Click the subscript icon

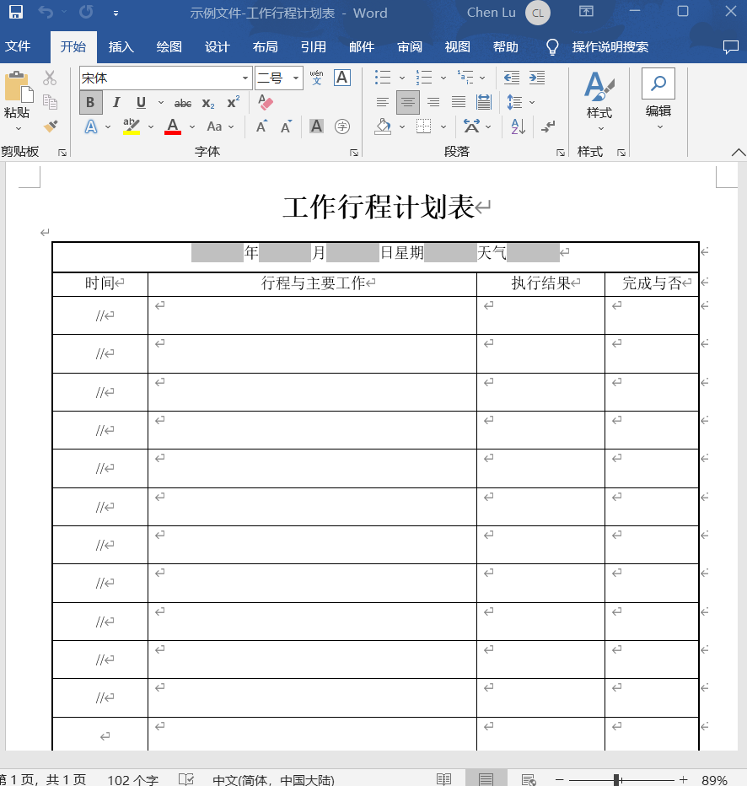pyautogui.click(x=207, y=102)
